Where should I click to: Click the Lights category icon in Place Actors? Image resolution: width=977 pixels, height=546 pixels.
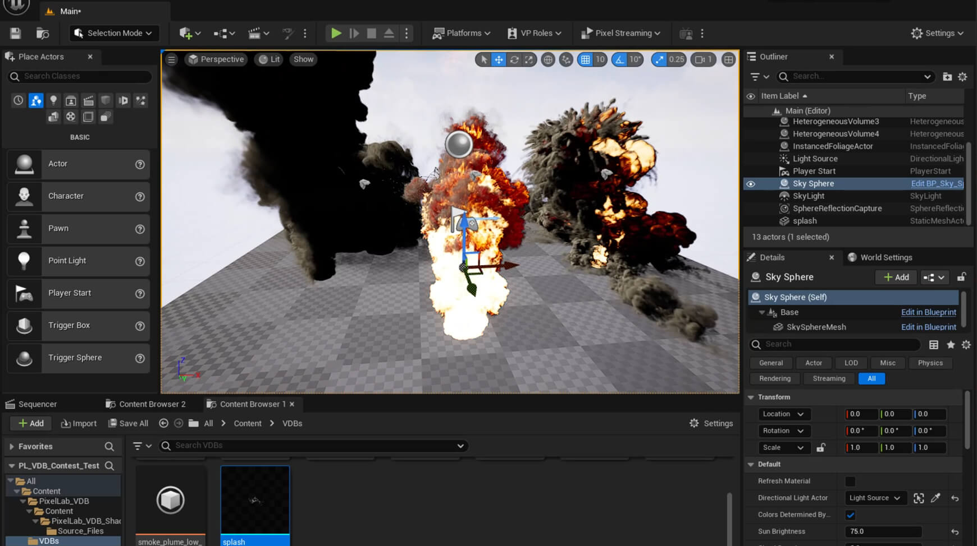53,100
